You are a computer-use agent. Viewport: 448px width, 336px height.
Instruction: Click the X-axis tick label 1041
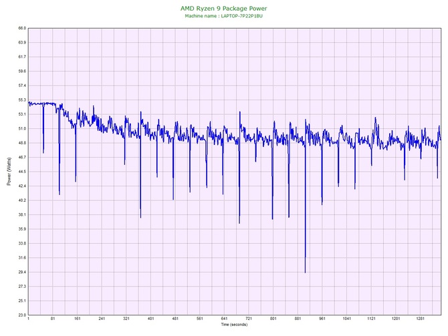click(347, 319)
